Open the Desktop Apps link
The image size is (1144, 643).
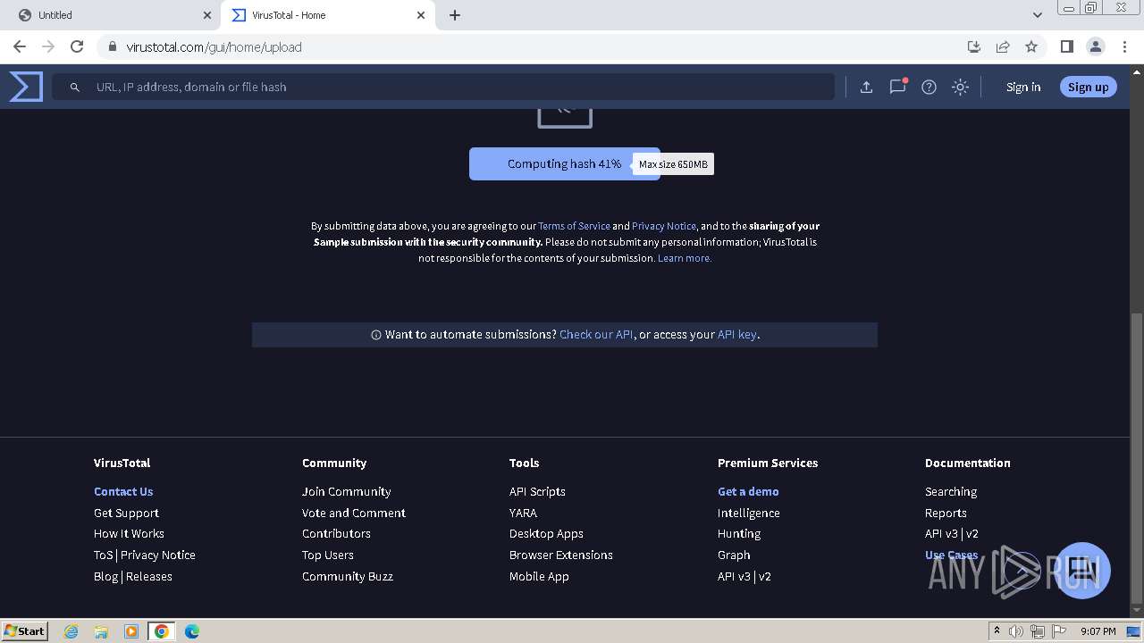click(546, 533)
